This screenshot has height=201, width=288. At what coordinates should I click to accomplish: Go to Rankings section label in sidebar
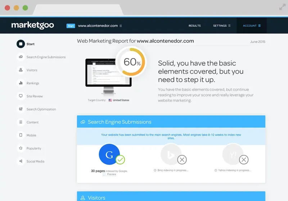pos(33,83)
